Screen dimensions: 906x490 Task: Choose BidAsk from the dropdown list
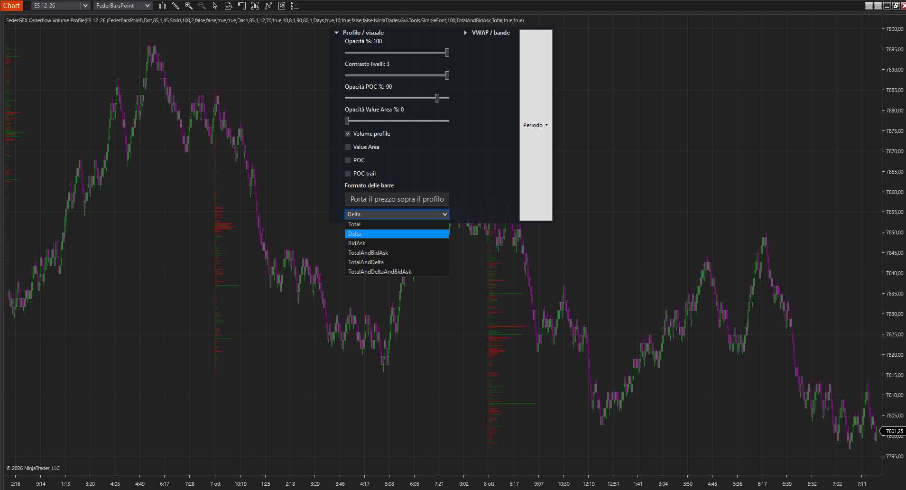[x=397, y=243]
